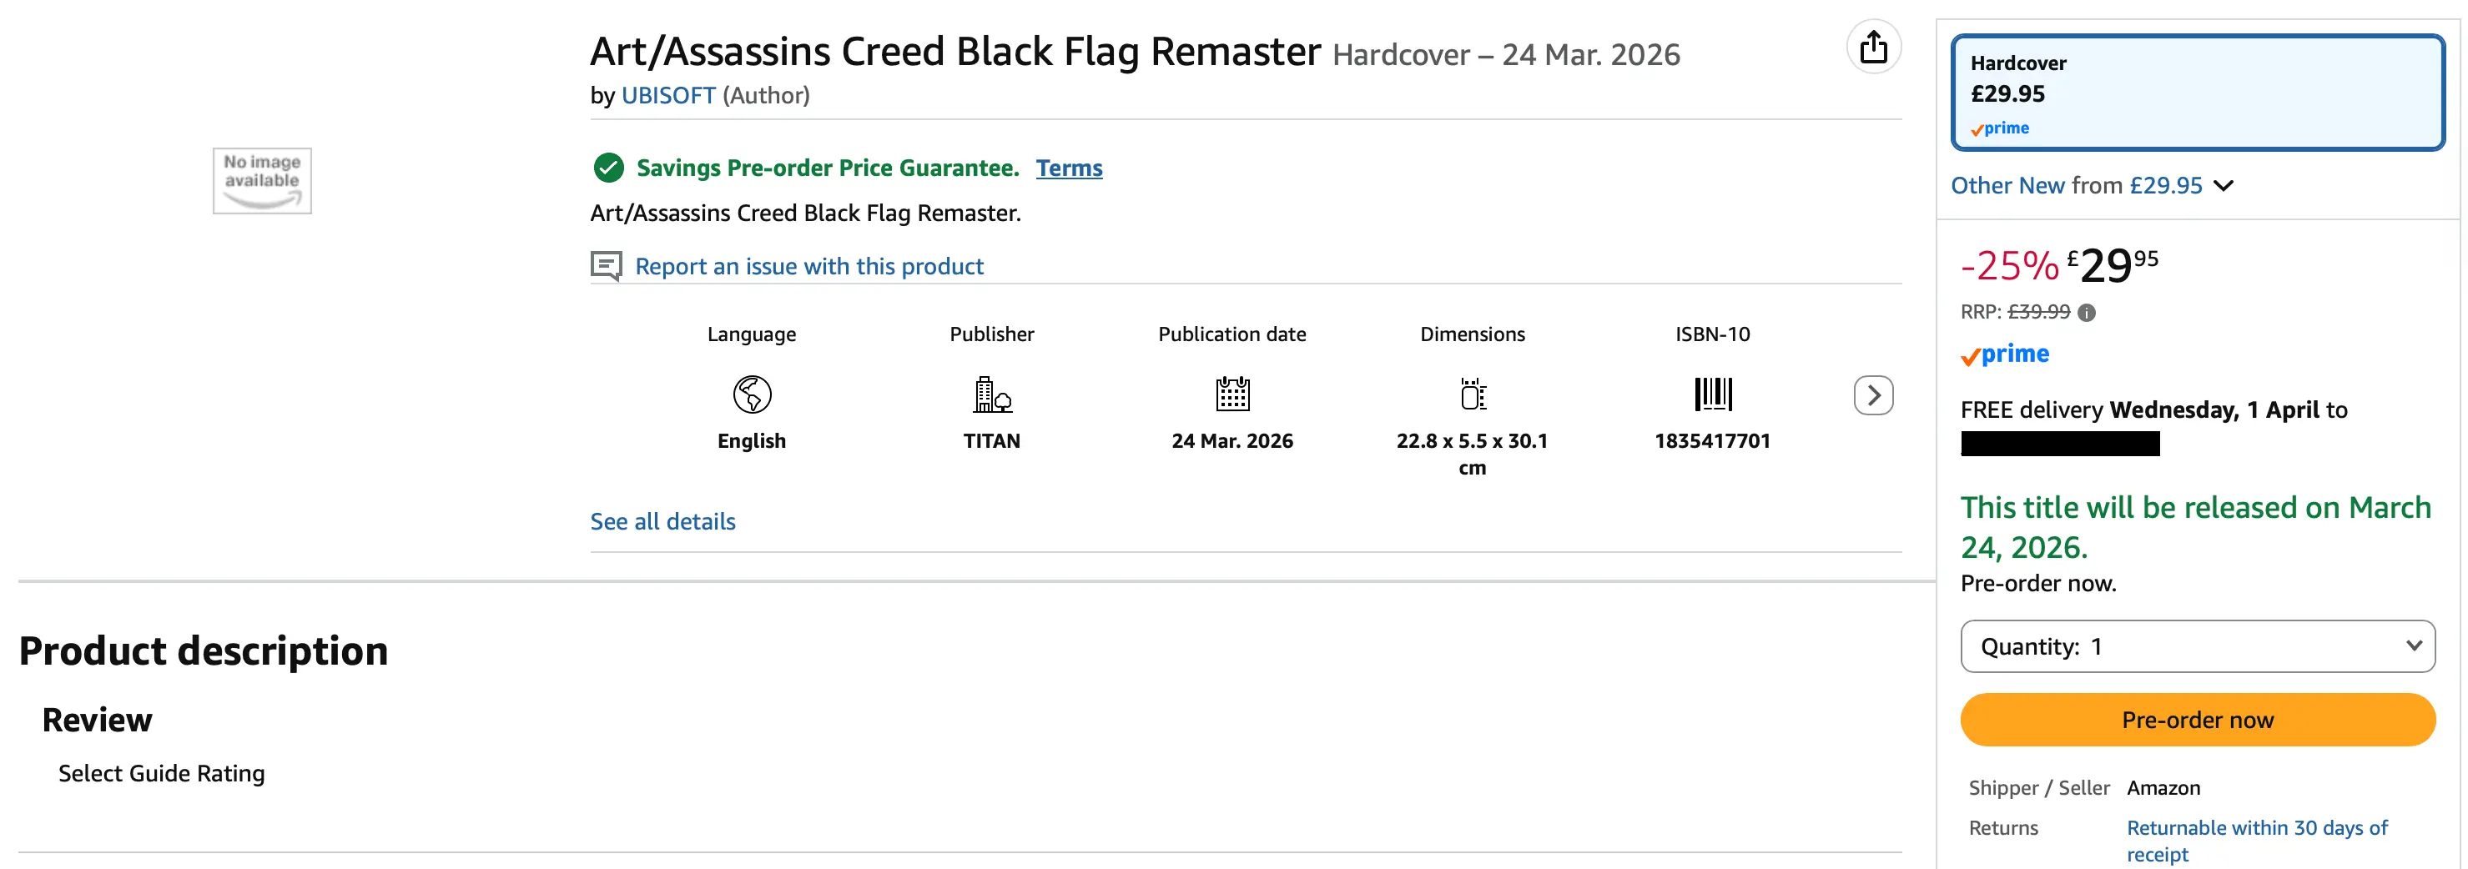Click the Pre-order now button
The height and width of the screenshot is (869, 2468).
click(2197, 720)
